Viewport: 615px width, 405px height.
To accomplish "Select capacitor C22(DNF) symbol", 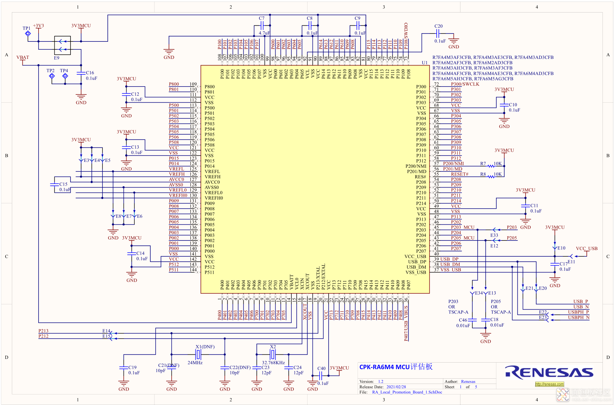I will pos(225,368).
